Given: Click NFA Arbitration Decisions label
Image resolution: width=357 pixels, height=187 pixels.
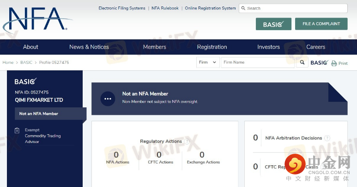Looking at the screenshot, I should click(x=294, y=138).
